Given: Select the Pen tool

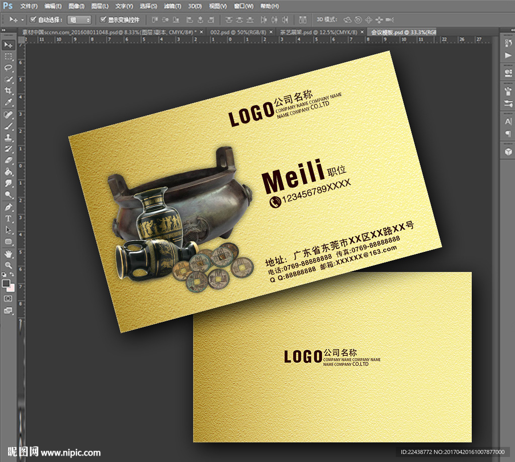Looking at the screenshot, I should point(8,208).
